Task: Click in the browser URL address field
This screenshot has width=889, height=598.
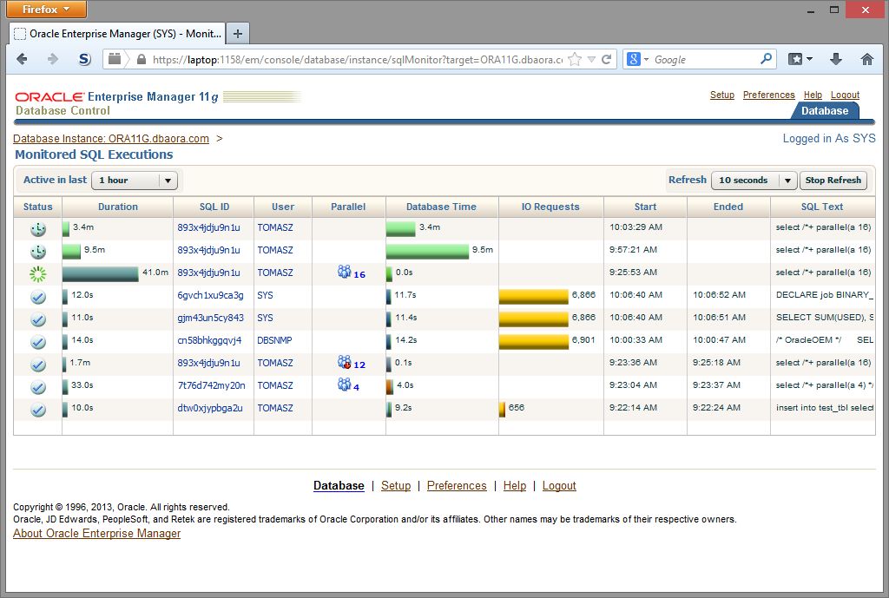Action: coord(357,59)
